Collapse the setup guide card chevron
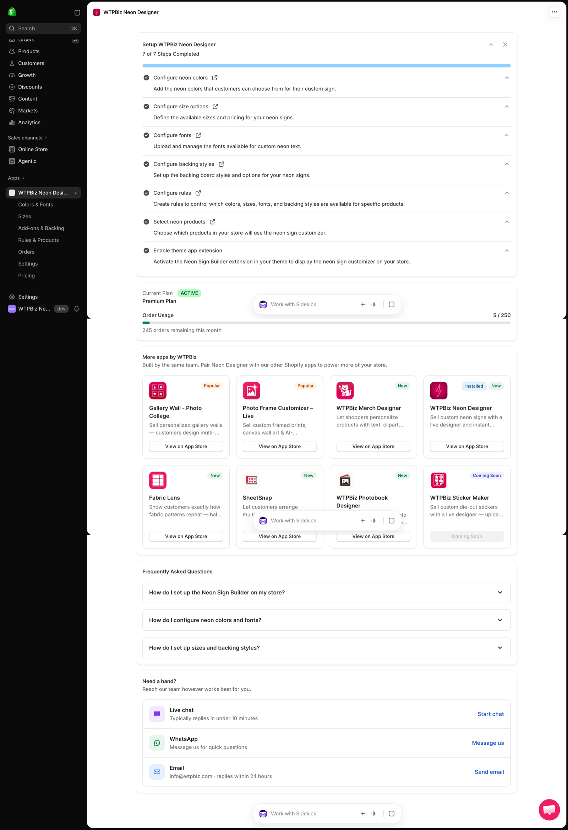Image resolution: width=568 pixels, height=830 pixels. pyautogui.click(x=491, y=44)
